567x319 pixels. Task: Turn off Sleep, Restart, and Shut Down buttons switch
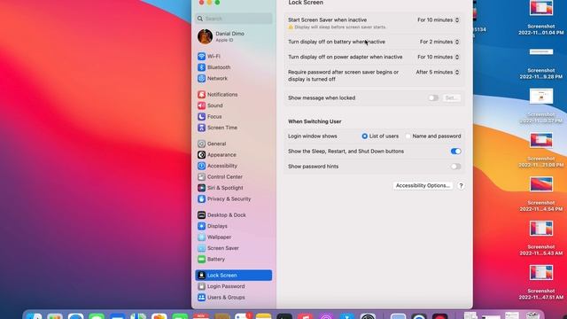[455, 152]
